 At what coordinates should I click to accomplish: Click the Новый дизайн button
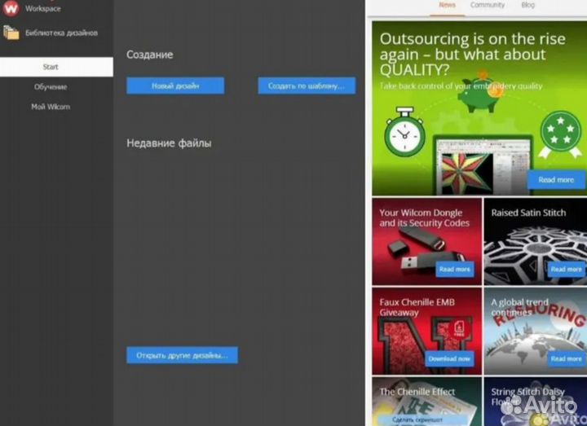175,86
